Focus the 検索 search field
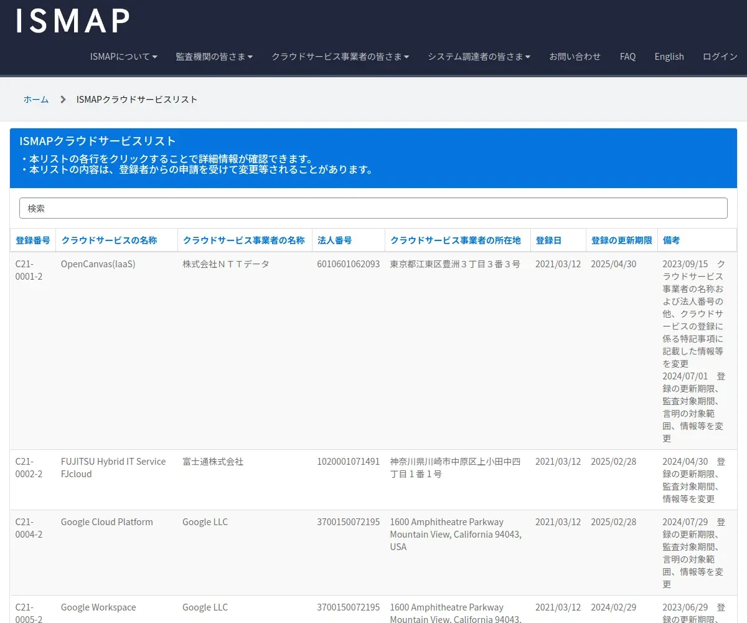 pyautogui.click(x=374, y=208)
